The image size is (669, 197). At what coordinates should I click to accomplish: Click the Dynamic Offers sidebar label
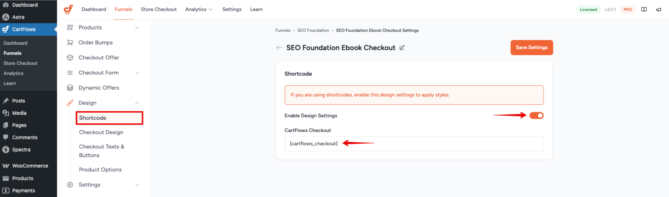[99, 88]
